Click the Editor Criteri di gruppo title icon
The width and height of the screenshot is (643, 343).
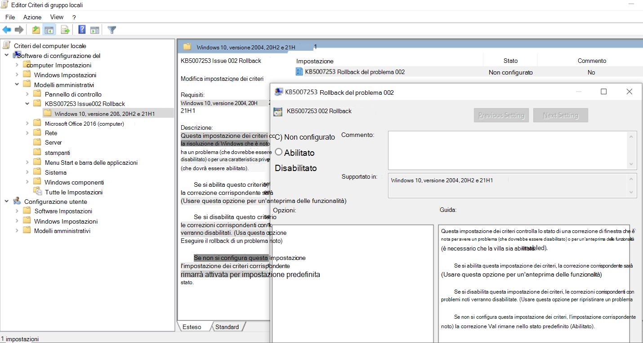(5, 4)
